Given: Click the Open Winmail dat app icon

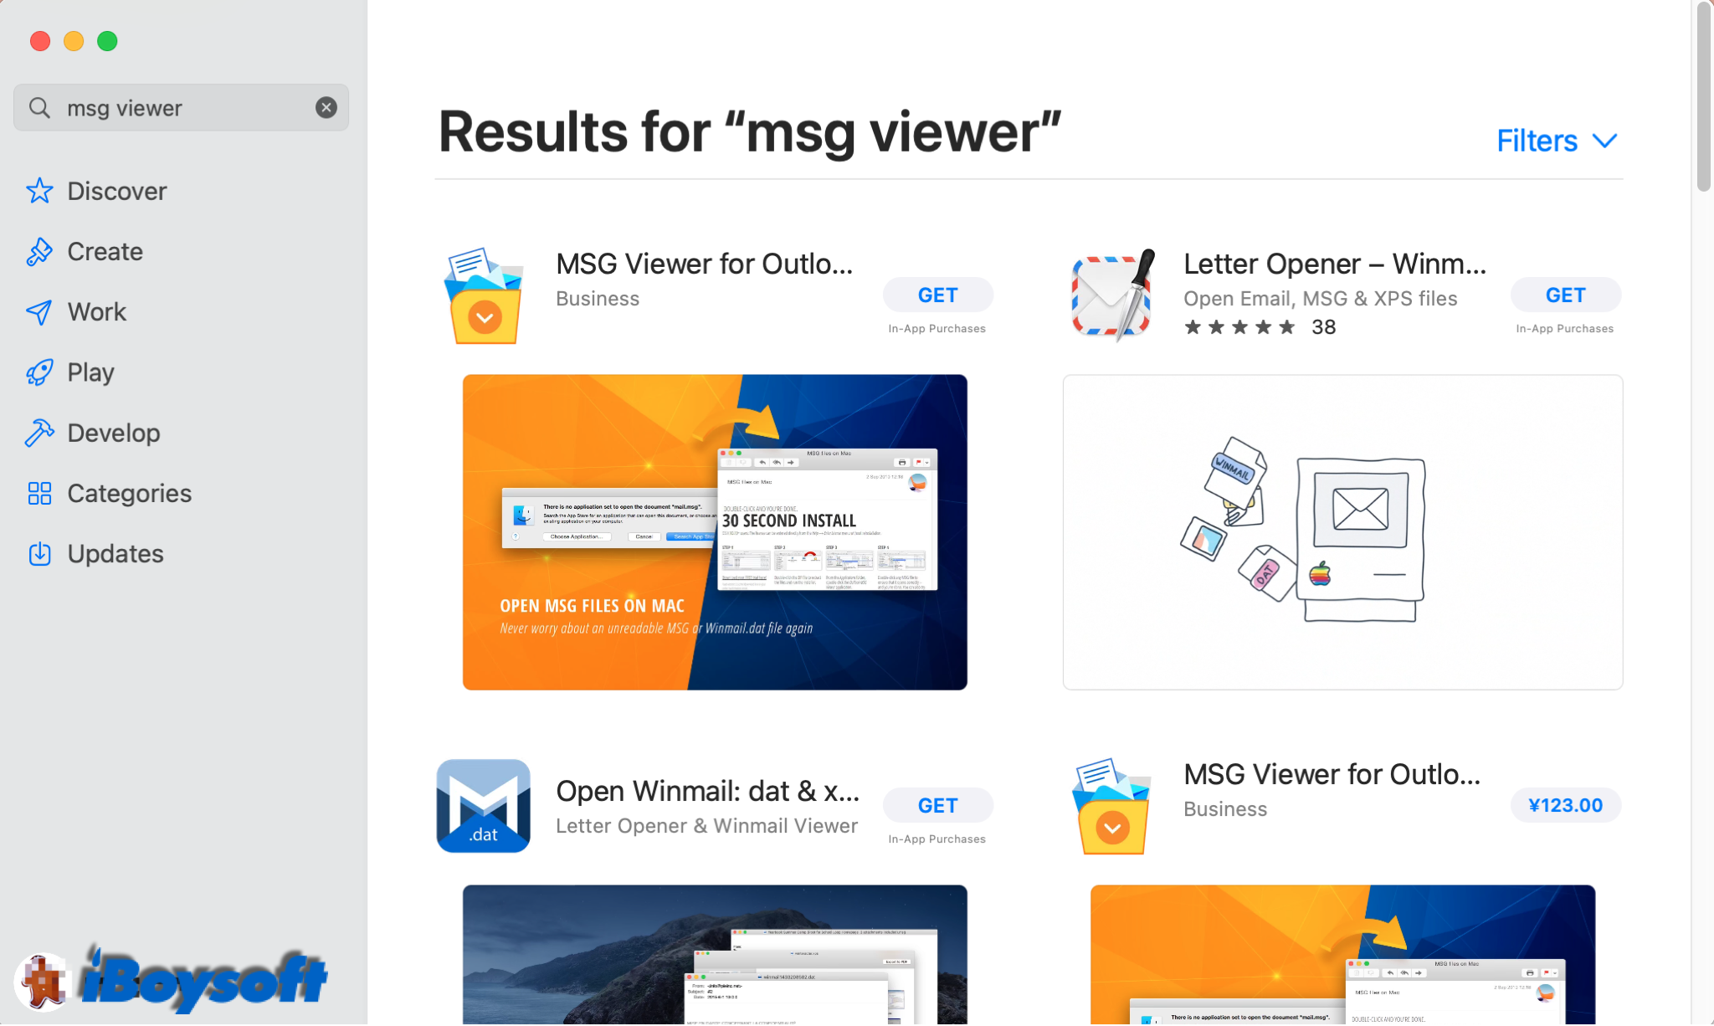Looking at the screenshot, I should point(485,803).
